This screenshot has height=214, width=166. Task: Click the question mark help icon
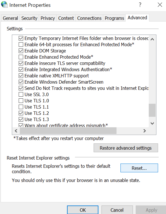point(140,5)
